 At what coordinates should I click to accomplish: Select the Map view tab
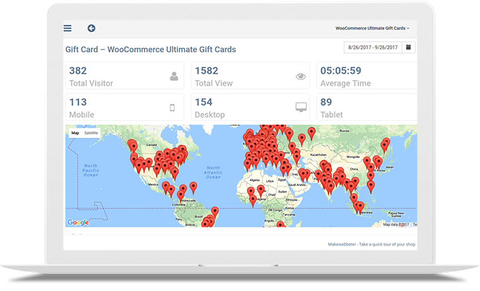[x=75, y=133]
